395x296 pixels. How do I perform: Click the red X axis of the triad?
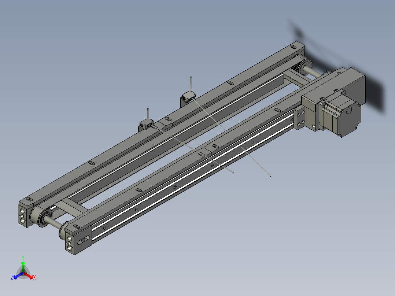pyautogui.click(x=29, y=275)
